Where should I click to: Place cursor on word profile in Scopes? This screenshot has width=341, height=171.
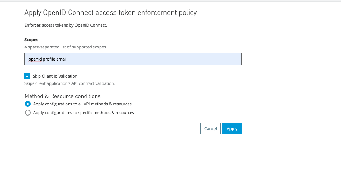49,59
